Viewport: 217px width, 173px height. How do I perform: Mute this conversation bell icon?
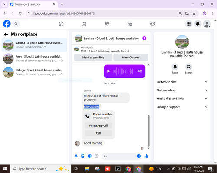(x=175, y=67)
